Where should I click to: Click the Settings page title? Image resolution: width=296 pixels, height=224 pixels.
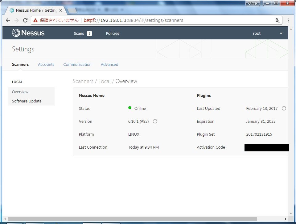click(23, 49)
